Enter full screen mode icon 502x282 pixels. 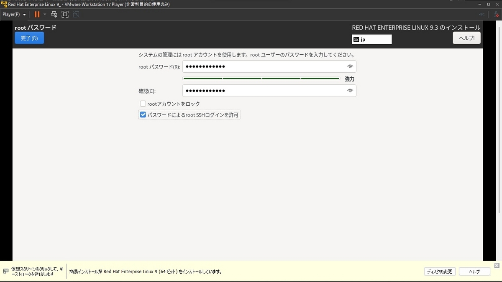65,14
